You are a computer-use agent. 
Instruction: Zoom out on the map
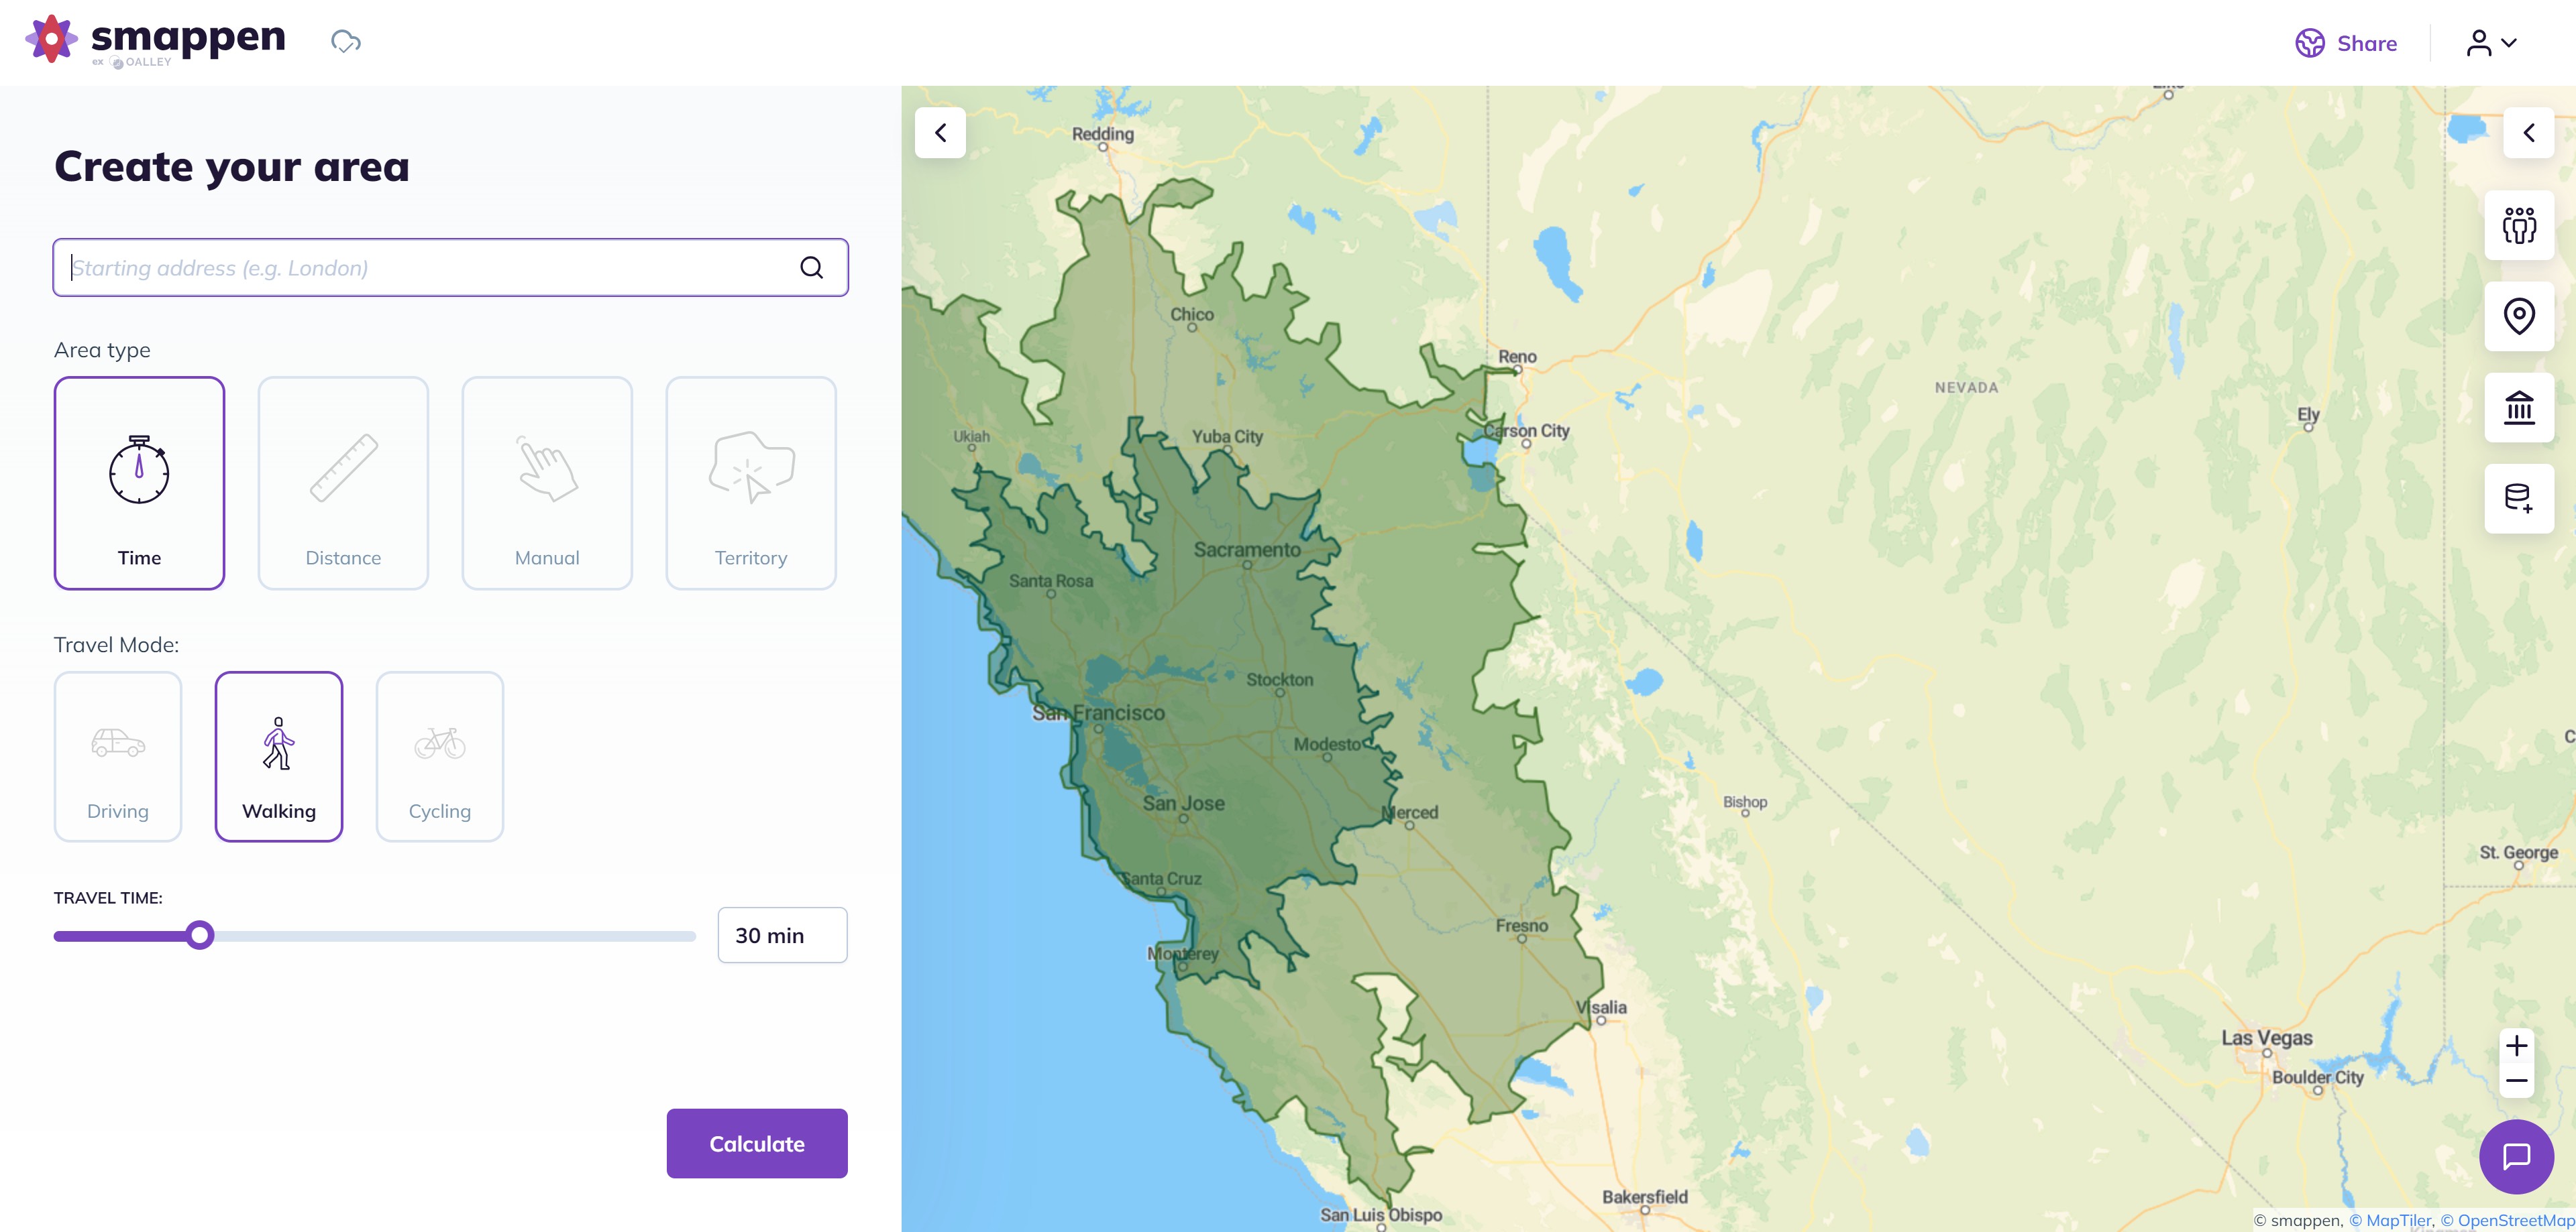click(2516, 1081)
